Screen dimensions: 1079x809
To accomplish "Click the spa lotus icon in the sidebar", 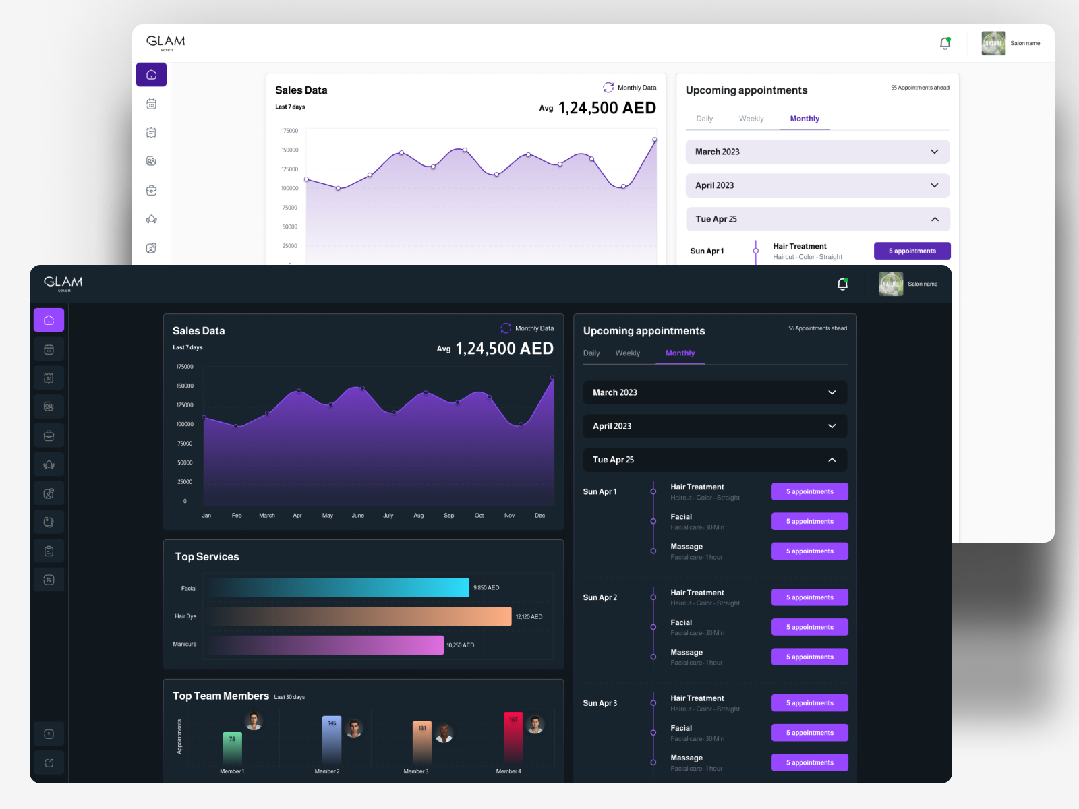I will pyautogui.click(x=49, y=464).
